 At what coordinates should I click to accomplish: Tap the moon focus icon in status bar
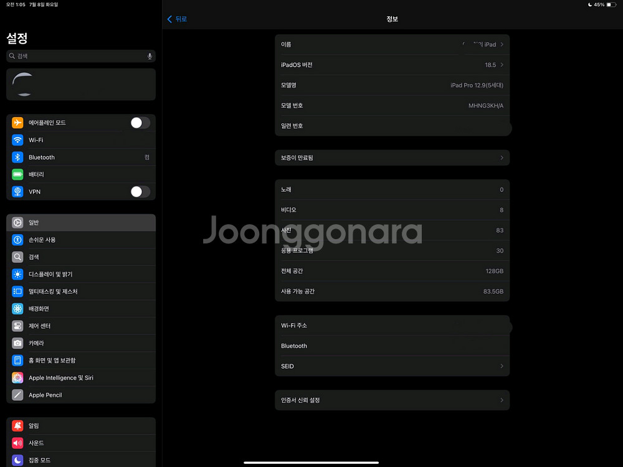(x=590, y=5)
